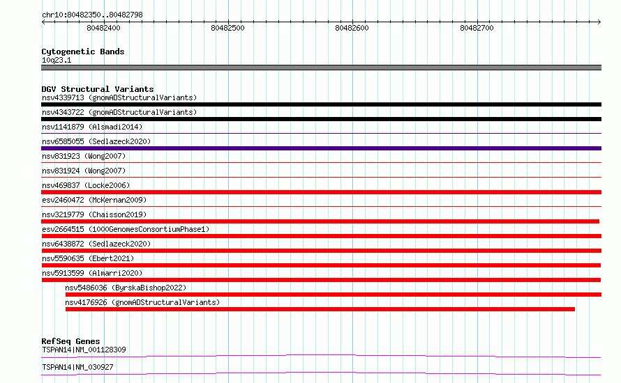The height and width of the screenshot is (383, 621).
Task: Click the thick purple bar under nsv6585055
Action: [x=321, y=148]
